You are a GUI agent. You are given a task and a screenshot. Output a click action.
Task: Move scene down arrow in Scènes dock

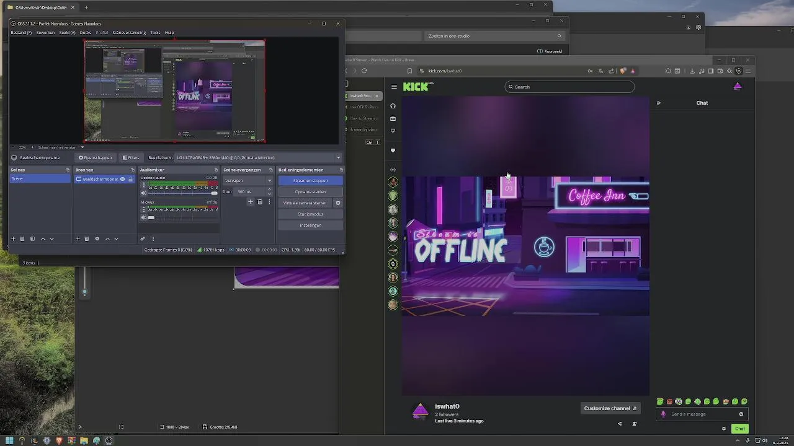pos(51,238)
